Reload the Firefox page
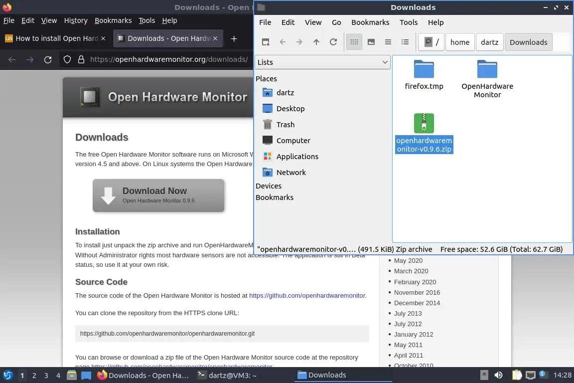The image size is (574, 383). 48,60
